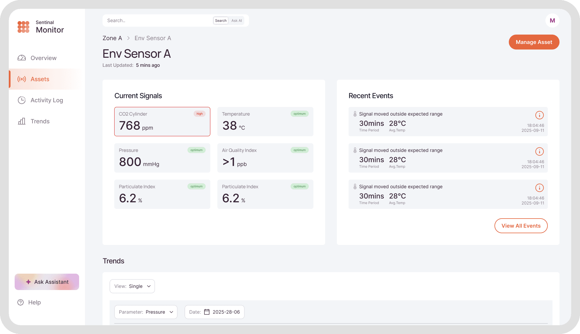Viewport: 580px width, 334px height.
Task: Click View All Events button
Action: point(521,226)
